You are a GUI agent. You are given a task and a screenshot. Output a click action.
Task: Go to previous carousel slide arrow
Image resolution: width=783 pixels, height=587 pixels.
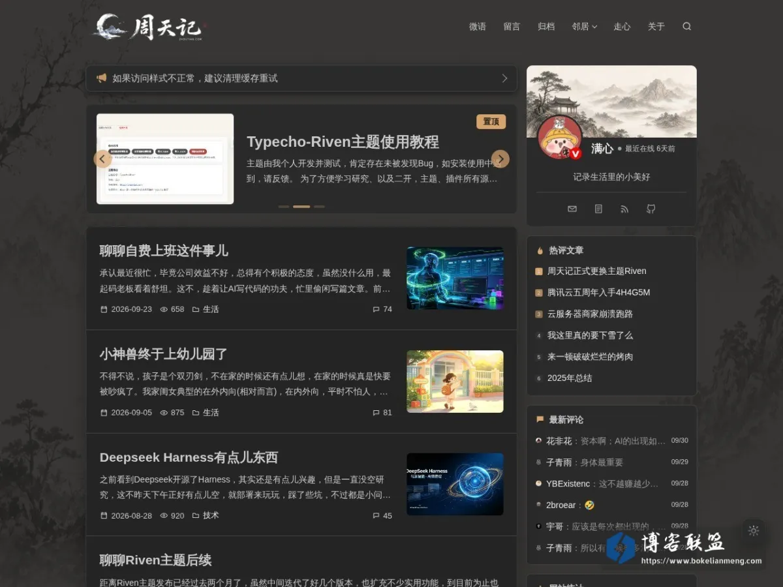point(102,159)
